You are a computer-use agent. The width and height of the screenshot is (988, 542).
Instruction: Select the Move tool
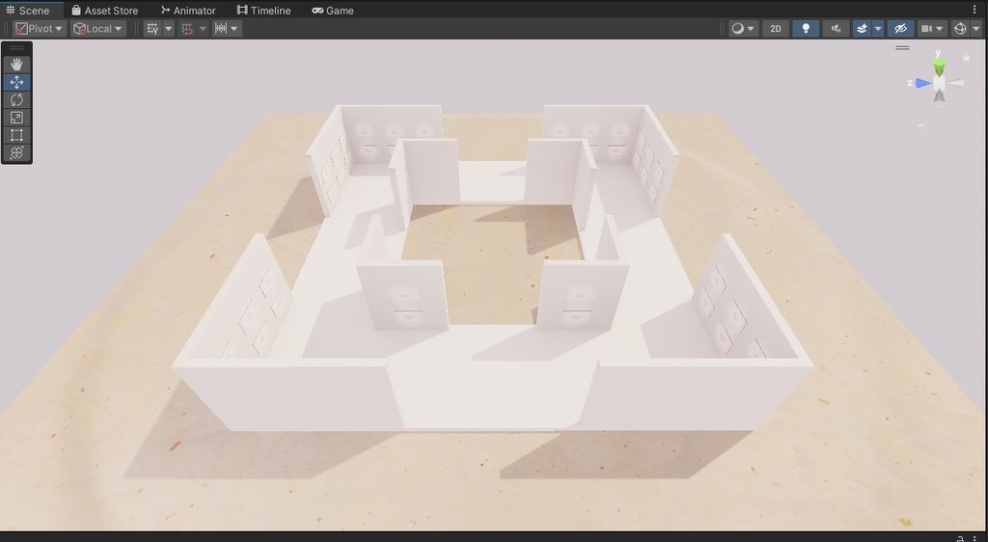(16, 82)
